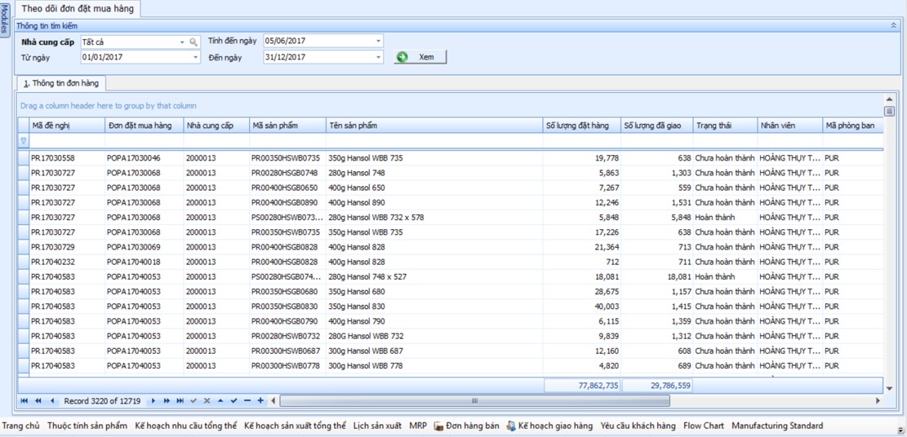The height and width of the screenshot is (437, 907).
Task: Open Manufacturing Standard
Action: [x=777, y=426]
